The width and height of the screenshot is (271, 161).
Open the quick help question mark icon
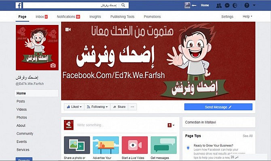pos(247,5)
